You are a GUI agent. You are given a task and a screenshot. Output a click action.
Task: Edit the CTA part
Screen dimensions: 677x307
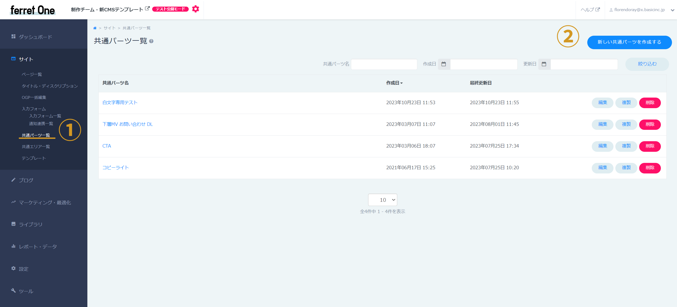602,146
